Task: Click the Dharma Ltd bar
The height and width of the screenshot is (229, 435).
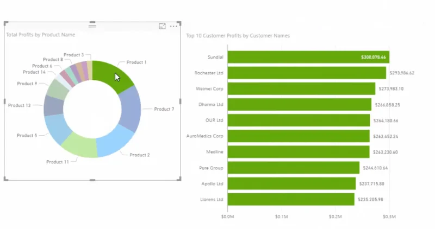Action: (300, 104)
